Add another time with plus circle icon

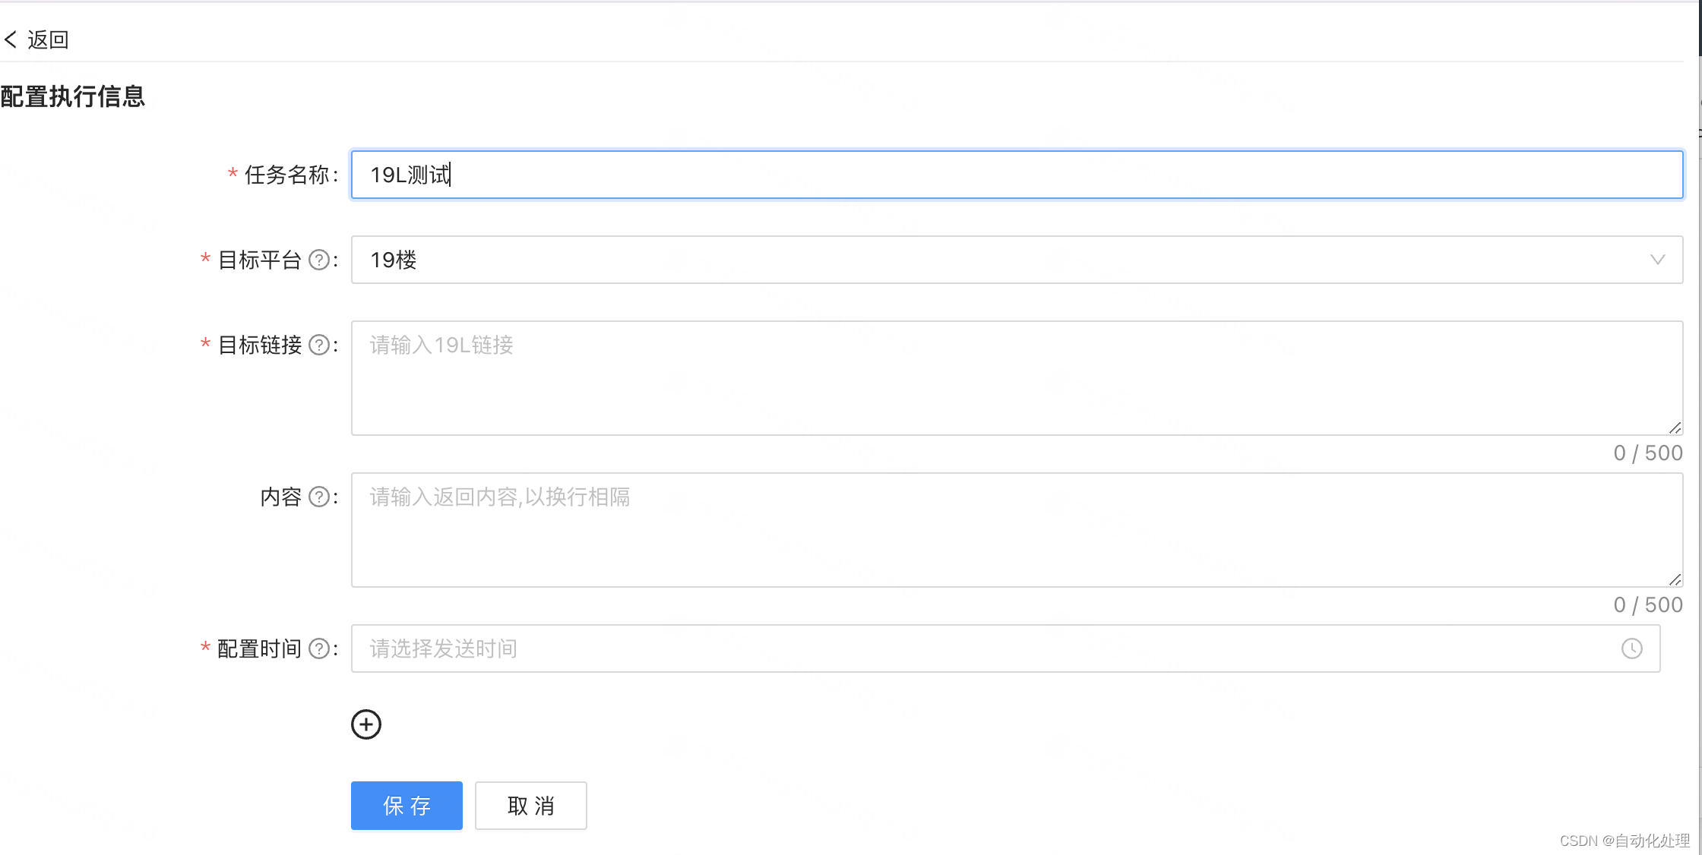click(x=366, y=724)
